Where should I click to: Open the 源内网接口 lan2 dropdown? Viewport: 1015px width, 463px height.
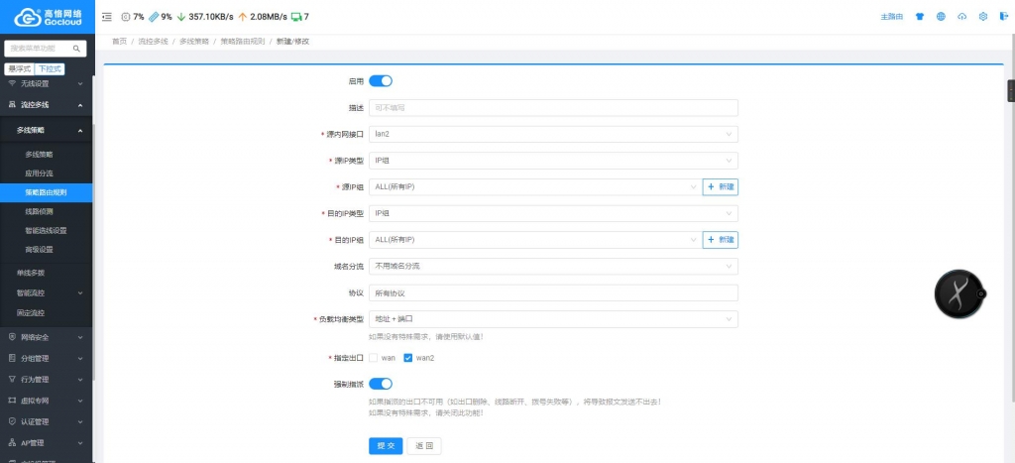click(x=553, y=134)
